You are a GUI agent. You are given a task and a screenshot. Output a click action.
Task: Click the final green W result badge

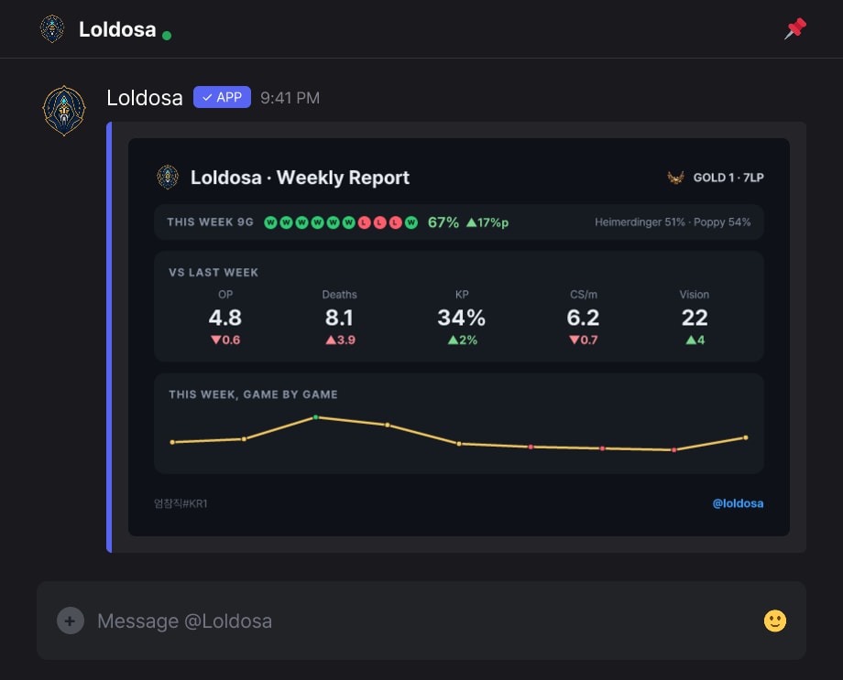tap(411, 222)
